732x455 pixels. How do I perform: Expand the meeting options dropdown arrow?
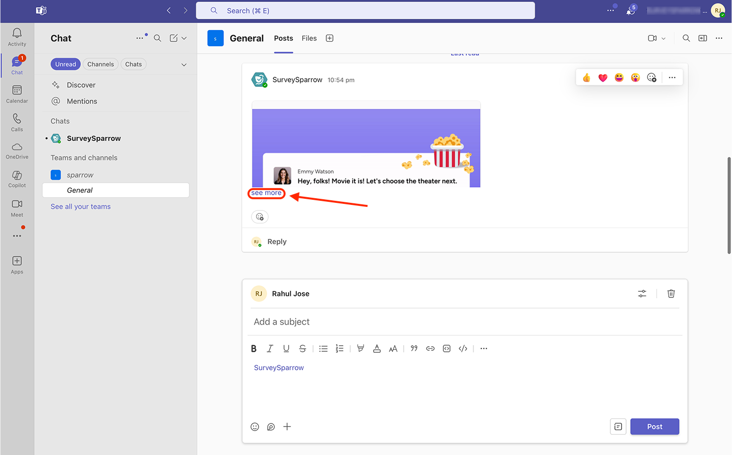(x=663, y=39)
